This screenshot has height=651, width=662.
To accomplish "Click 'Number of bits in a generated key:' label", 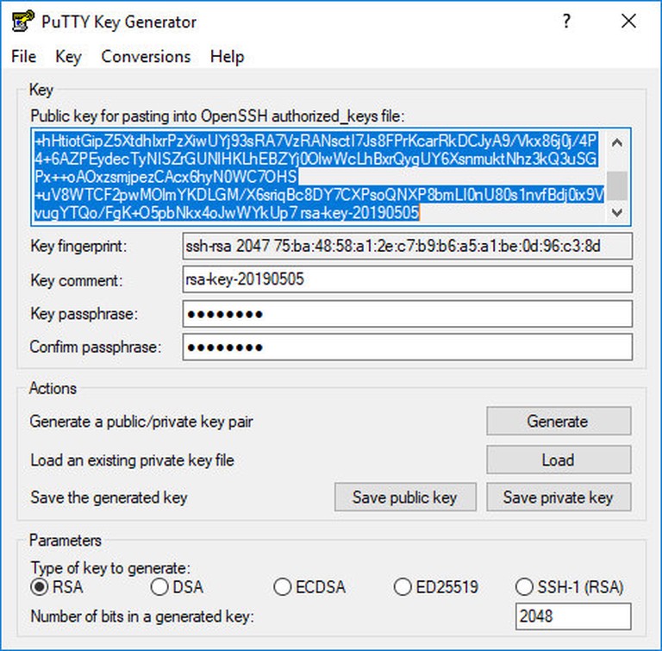I will pyautogui.click(x=142, y=617).
